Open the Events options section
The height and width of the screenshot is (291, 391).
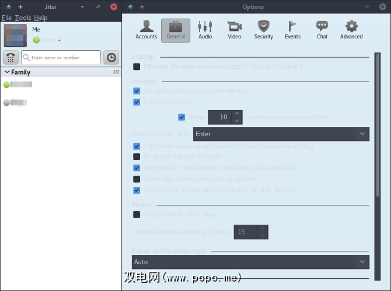[293, 30]
